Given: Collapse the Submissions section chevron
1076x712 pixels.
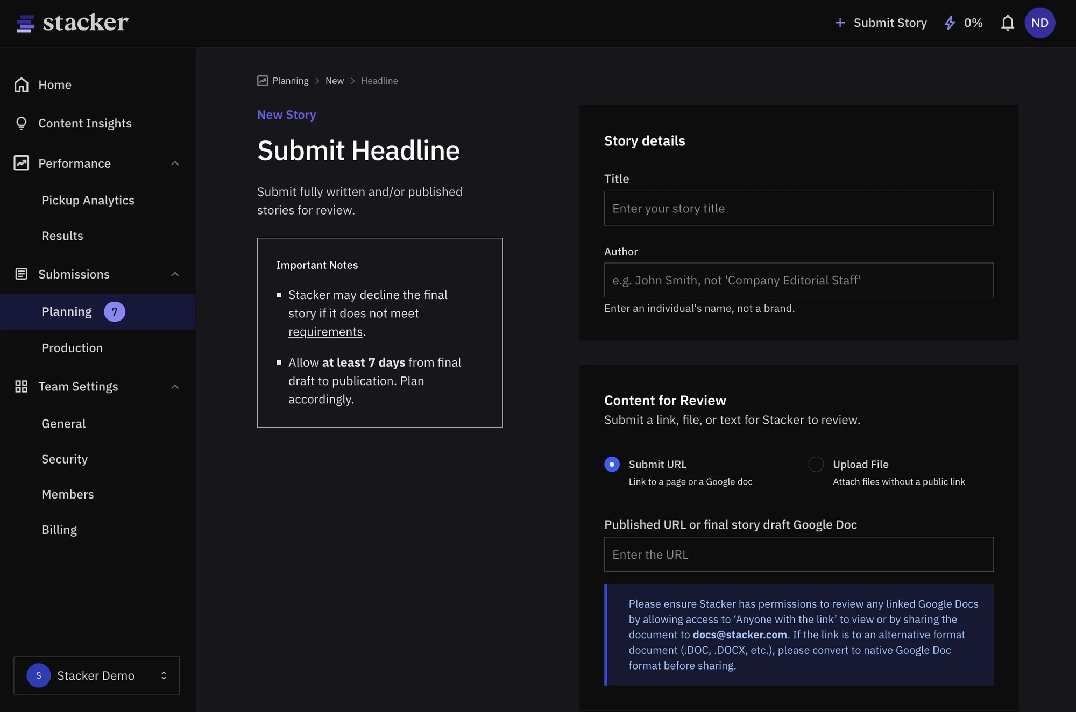Looking at the screenshot, I should [x=175, y=274].
